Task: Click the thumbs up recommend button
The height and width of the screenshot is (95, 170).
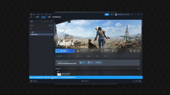Action: (83, 63)
